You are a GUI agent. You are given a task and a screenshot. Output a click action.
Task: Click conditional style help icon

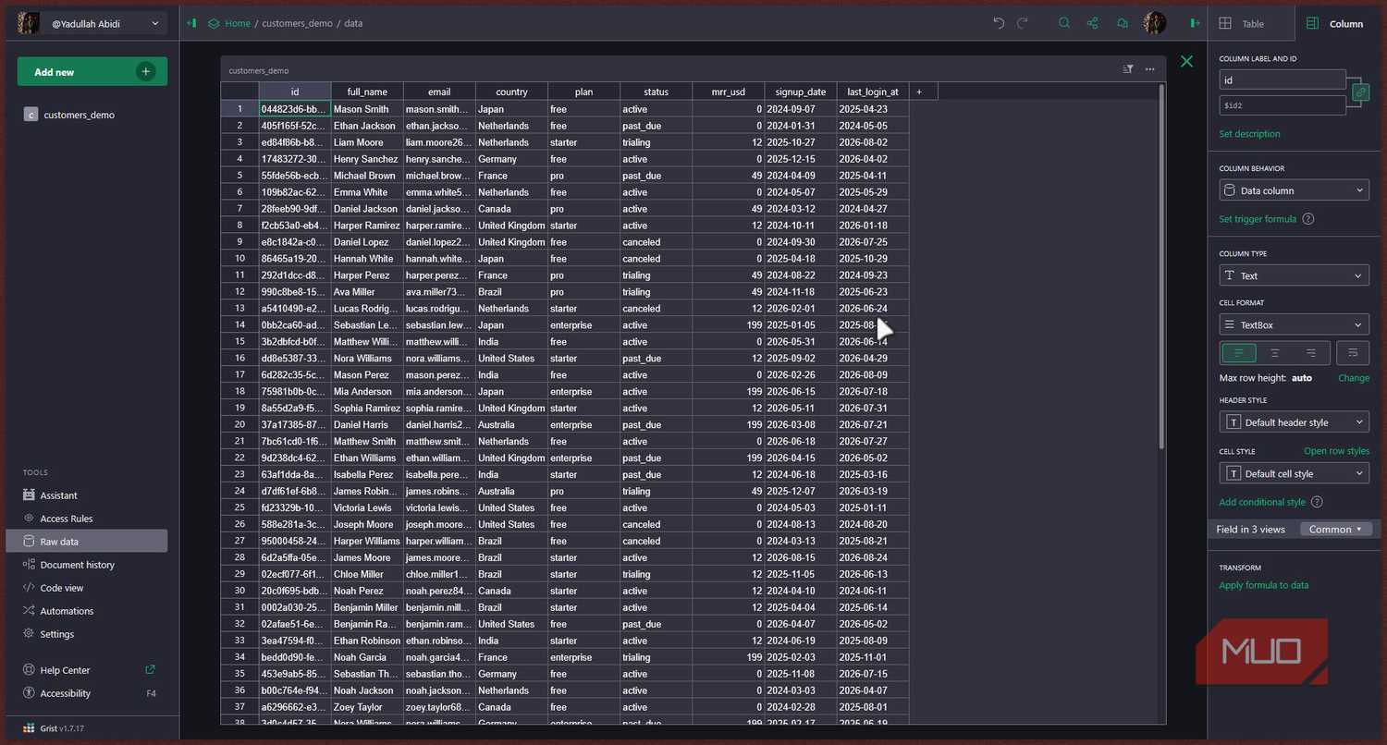(x=1317, y=502)
